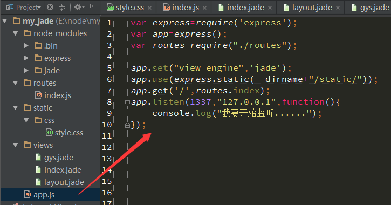Expand the .bin folder

(x=26, y=46)
